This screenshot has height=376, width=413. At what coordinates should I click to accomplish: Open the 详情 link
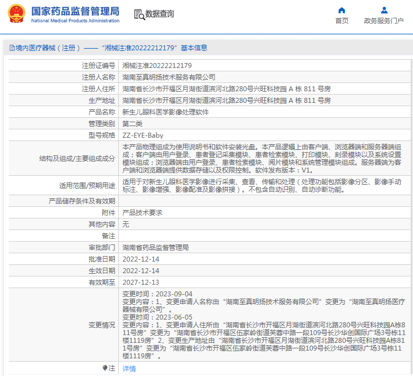129,368
